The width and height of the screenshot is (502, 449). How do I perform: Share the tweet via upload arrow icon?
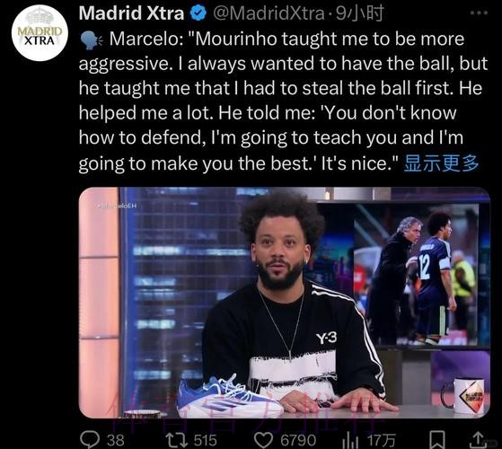pos(478,440)
